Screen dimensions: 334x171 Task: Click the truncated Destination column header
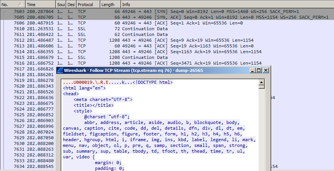coord(70,4)
